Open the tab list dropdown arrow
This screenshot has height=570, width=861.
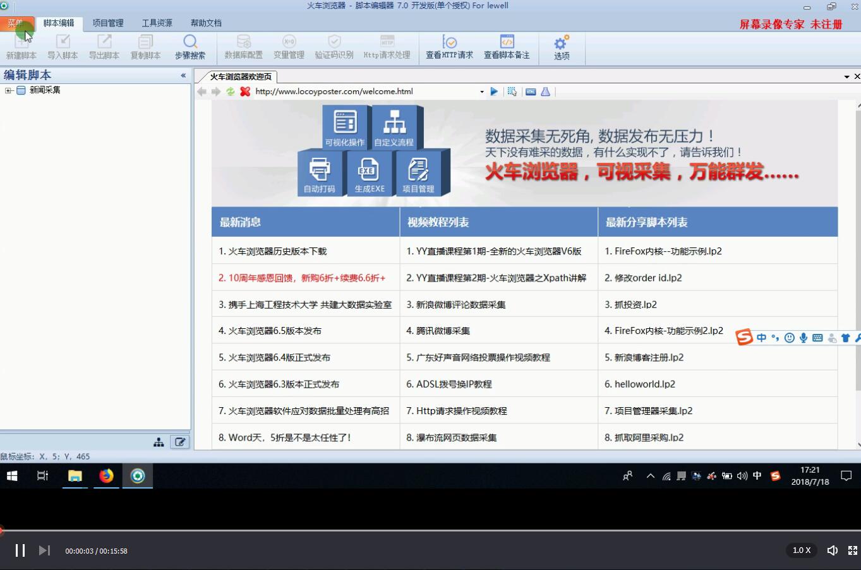846,76
